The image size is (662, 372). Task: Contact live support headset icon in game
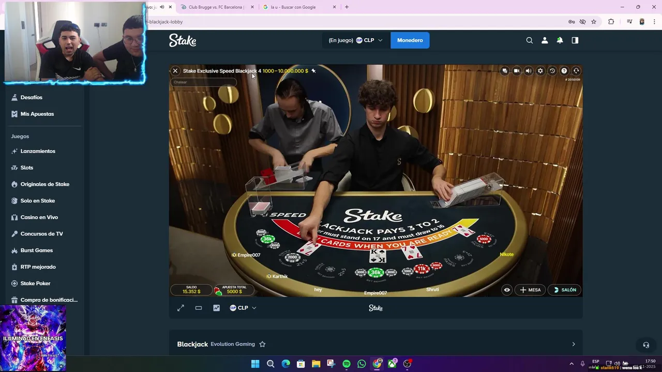coord(576,71)
